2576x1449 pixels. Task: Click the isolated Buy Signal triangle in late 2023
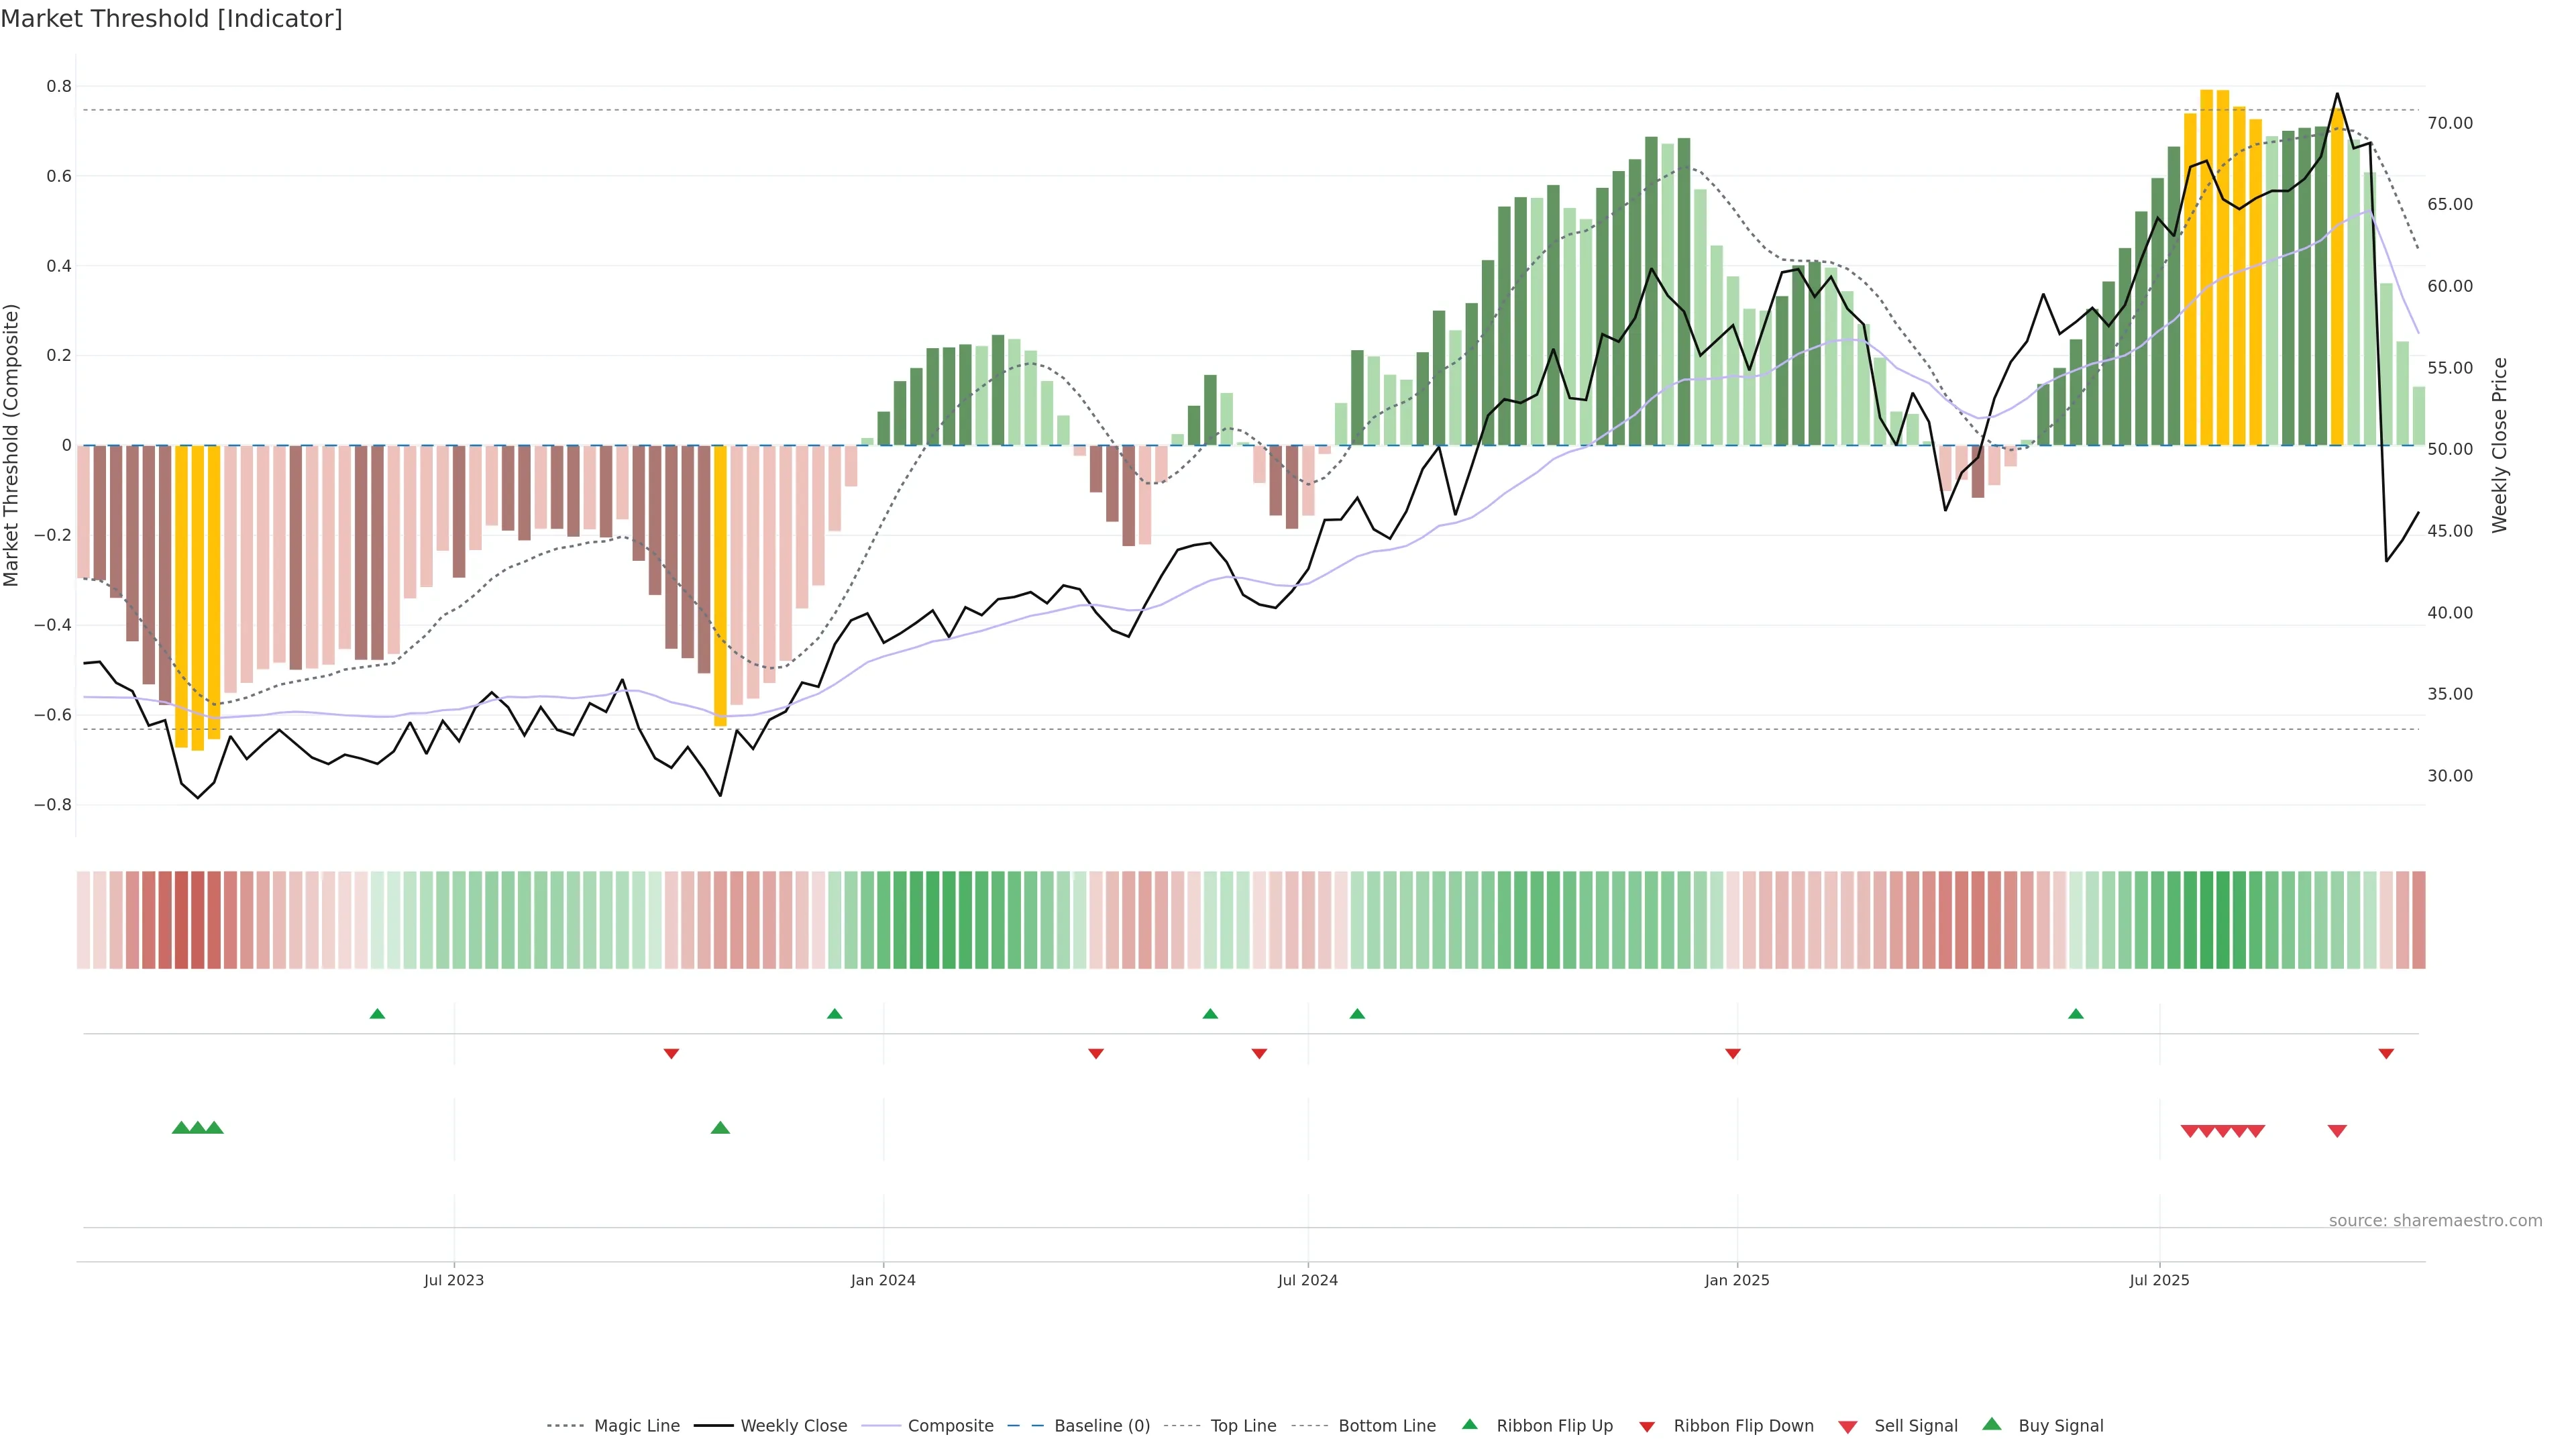[x=720, y=1128]
